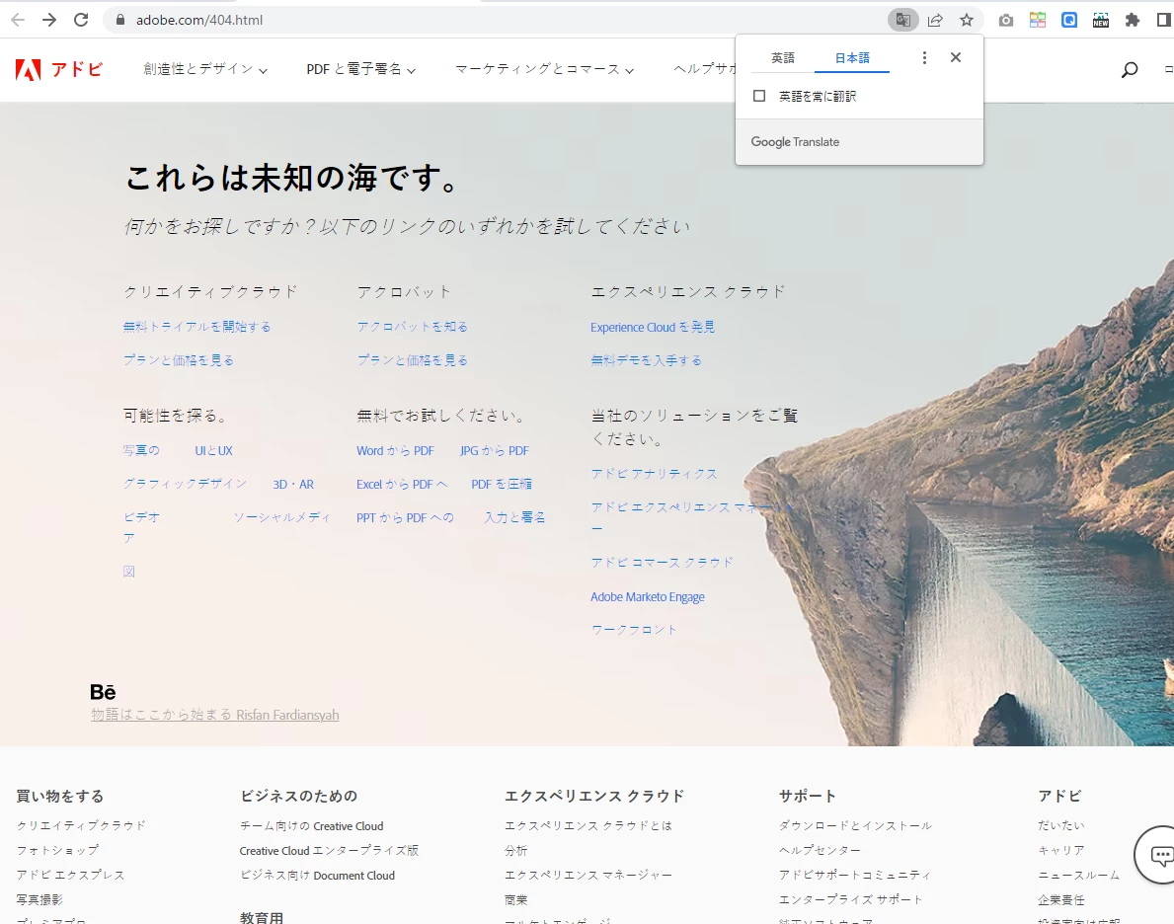Open footer link ニュースルーム

[1079, 875]
